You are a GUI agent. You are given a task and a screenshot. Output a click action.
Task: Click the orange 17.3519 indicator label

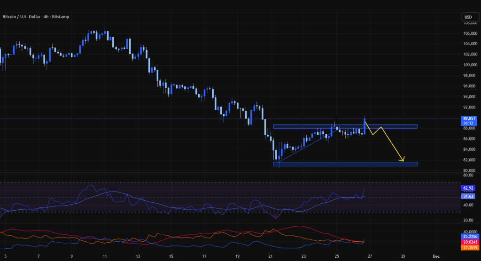tap(469, 247)
